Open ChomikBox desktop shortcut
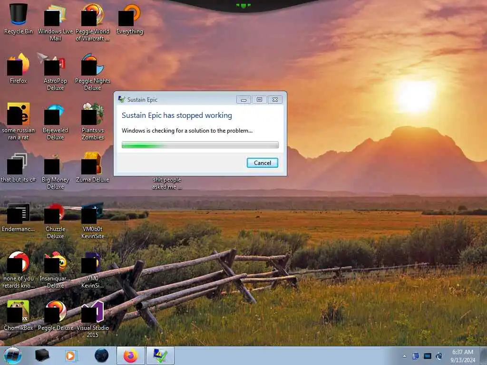 (19, 315)
